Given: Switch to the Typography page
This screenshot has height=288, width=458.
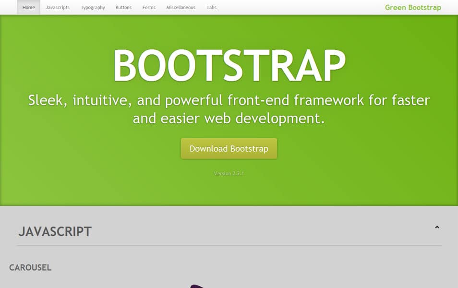Looking at the screenshot, I should coord(93,7).
